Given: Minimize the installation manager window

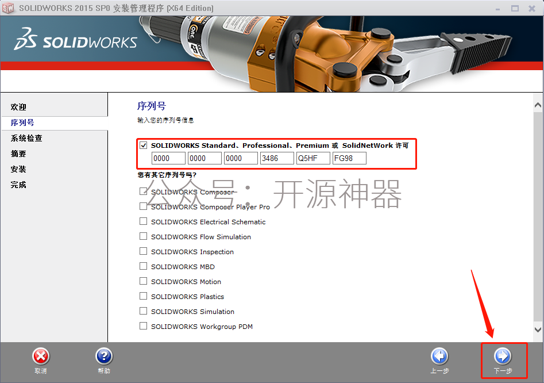Looking at the screenshot, I should point(498,9).
